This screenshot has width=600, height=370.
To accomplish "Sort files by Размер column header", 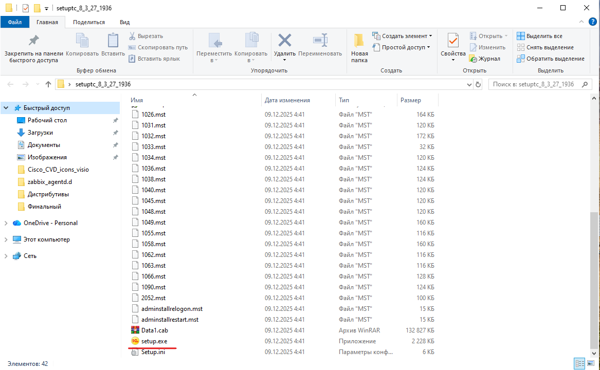I will [x=411, y=100].
